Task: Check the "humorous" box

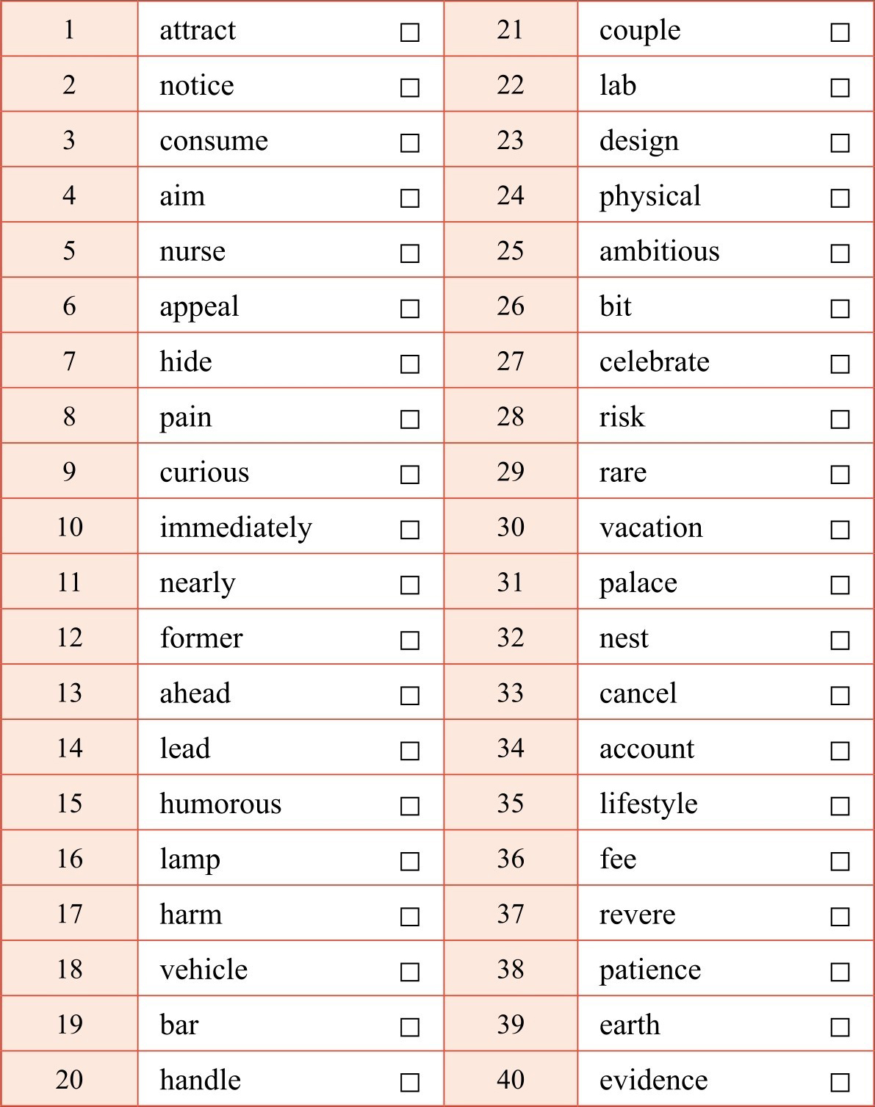Action: [x=410, y=806]
